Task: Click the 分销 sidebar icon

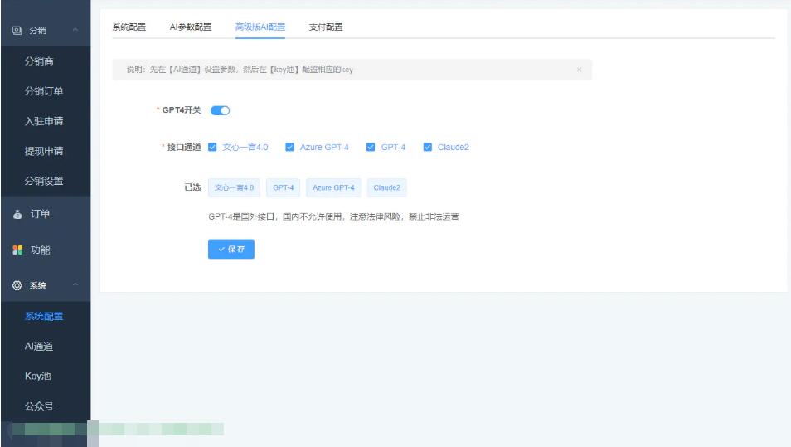Action: coord(17,31)
